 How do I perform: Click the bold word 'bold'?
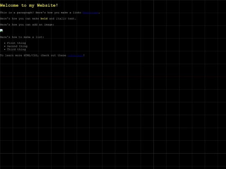tap(44, 19)
